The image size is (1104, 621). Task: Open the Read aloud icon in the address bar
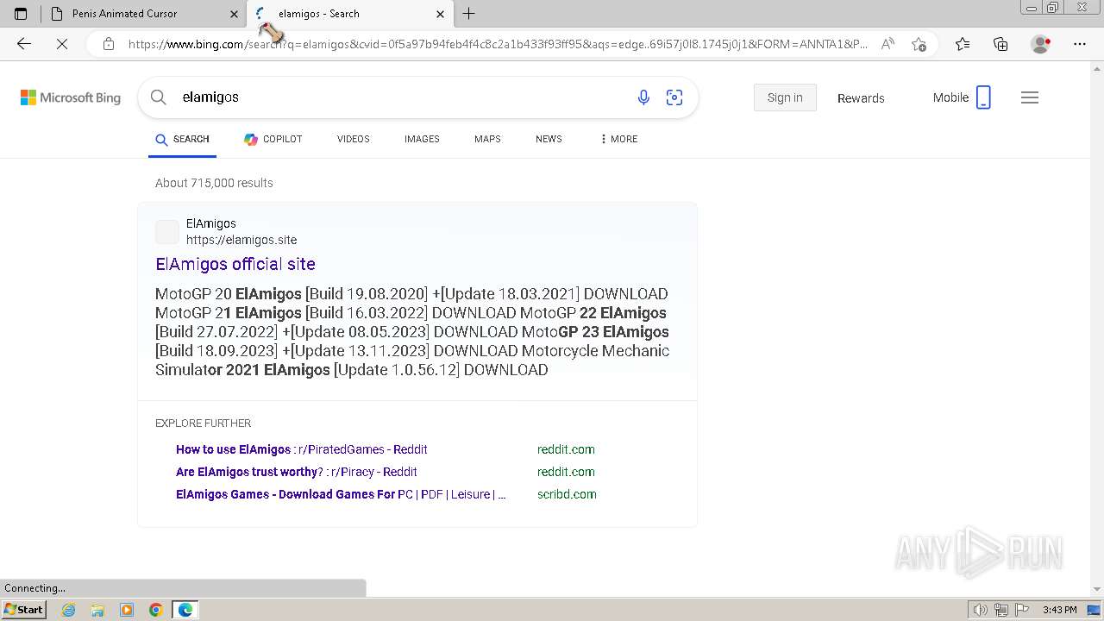pos(888,44)
